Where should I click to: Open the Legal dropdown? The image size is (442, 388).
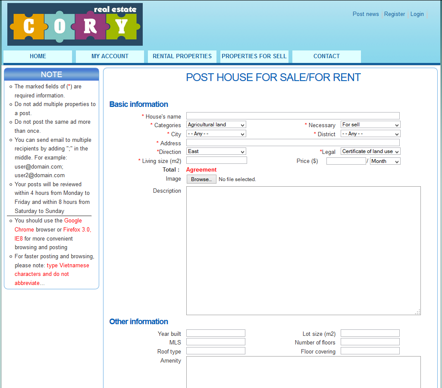370,151
